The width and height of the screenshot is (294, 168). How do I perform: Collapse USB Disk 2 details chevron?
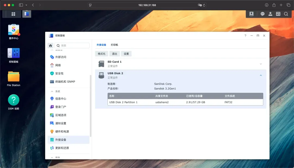pos(261,75)
